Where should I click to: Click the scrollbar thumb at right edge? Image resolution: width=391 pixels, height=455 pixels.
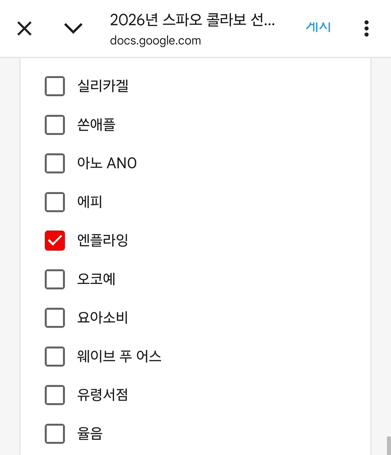click(x=389, y=446)
